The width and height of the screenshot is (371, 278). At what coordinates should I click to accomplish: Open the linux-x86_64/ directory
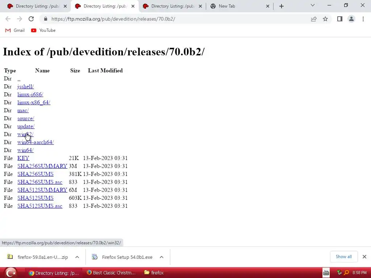coord(34,102)
